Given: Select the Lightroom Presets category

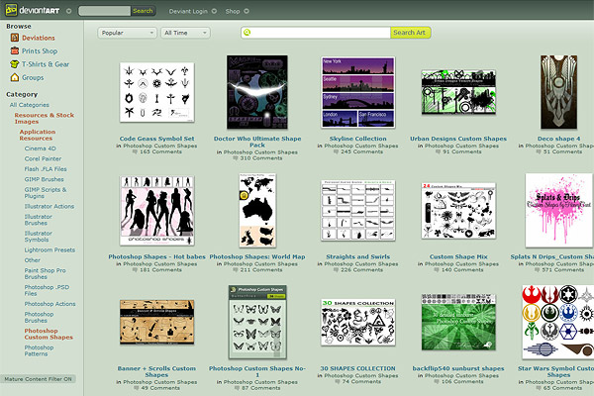Looking at the screenshot, I should point(49,249).
